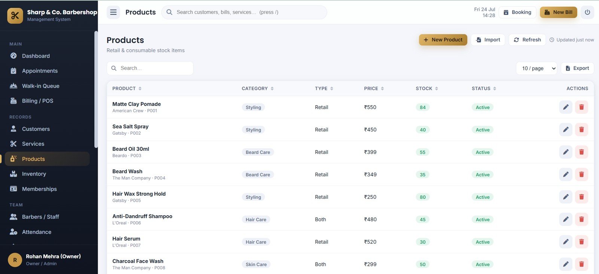Click the Beard Care tag of Beard Oil
Image resolution: width=599 pixels, height=274 pixels.
(258, 152)
